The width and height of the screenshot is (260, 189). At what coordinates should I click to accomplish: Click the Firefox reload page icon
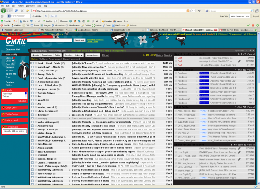pos(16,11)
